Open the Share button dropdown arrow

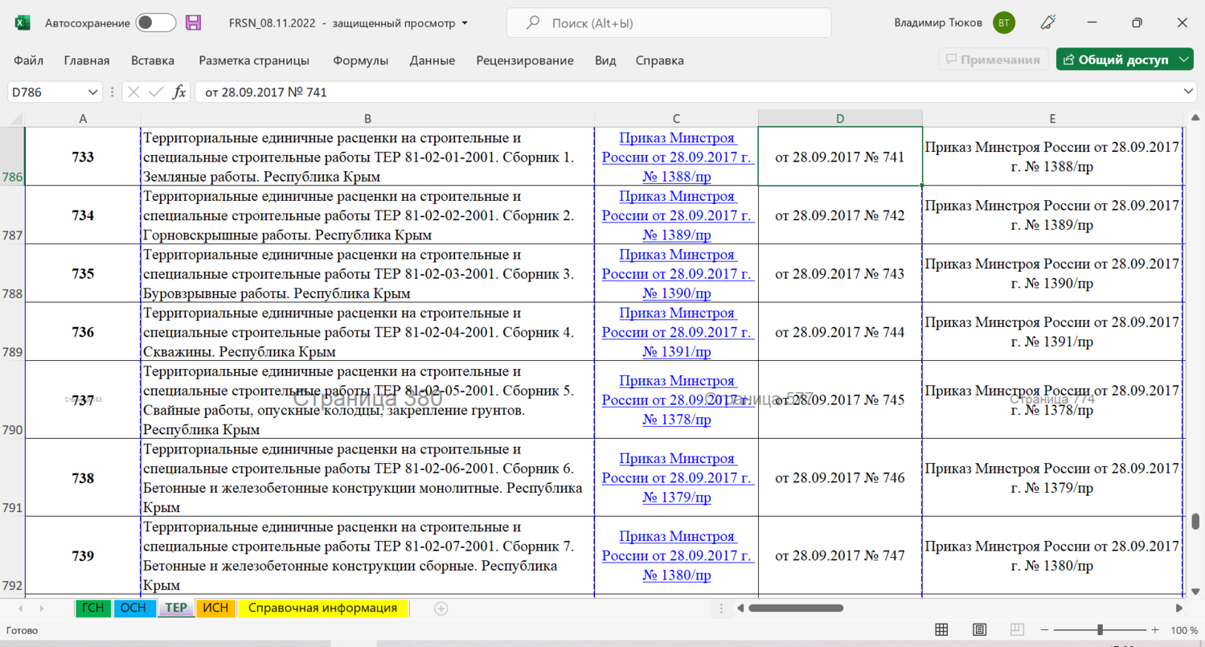tap(1184, 59)
